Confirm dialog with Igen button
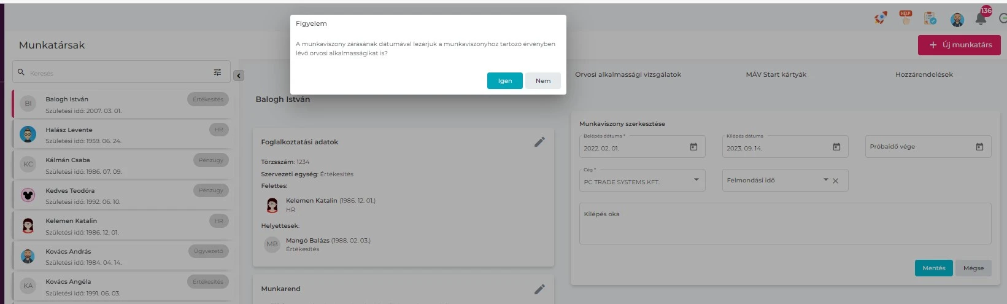 click(504, 81)
